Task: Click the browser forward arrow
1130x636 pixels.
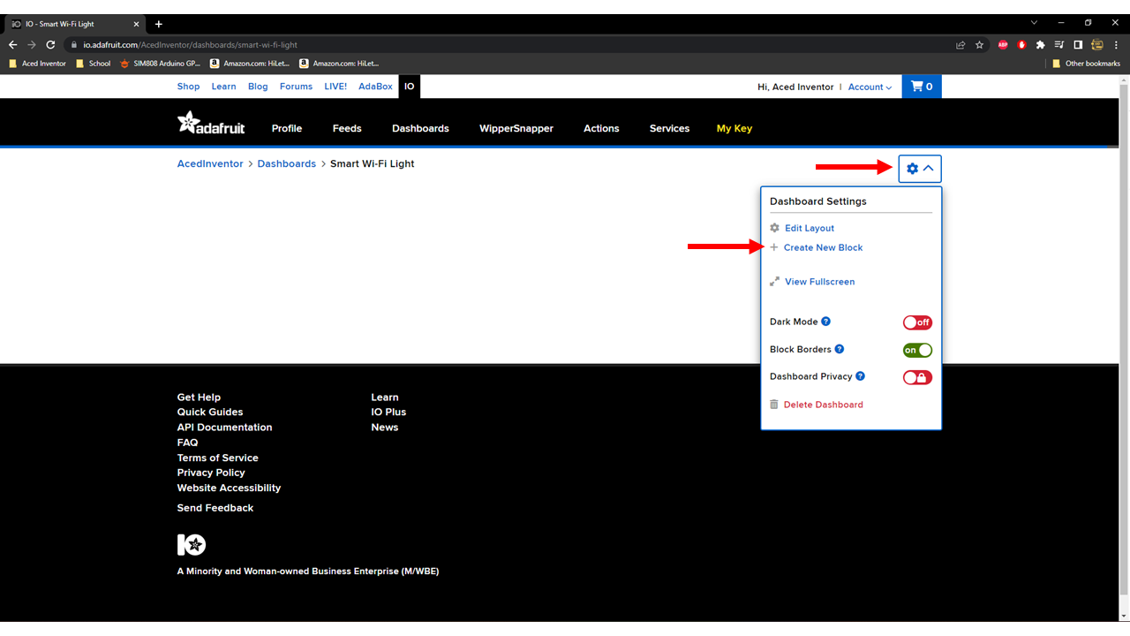Action: (32, 45)
